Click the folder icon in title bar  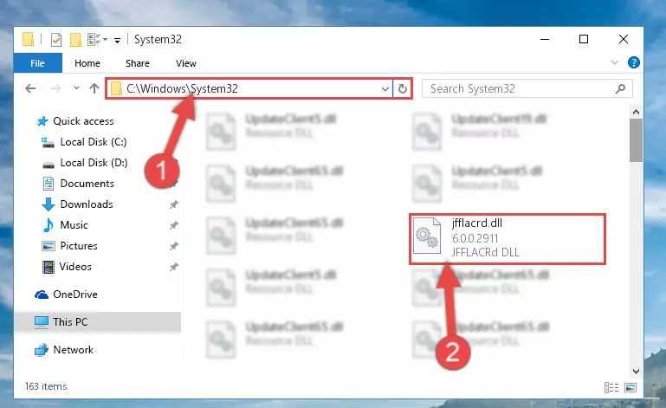(28, 39)
